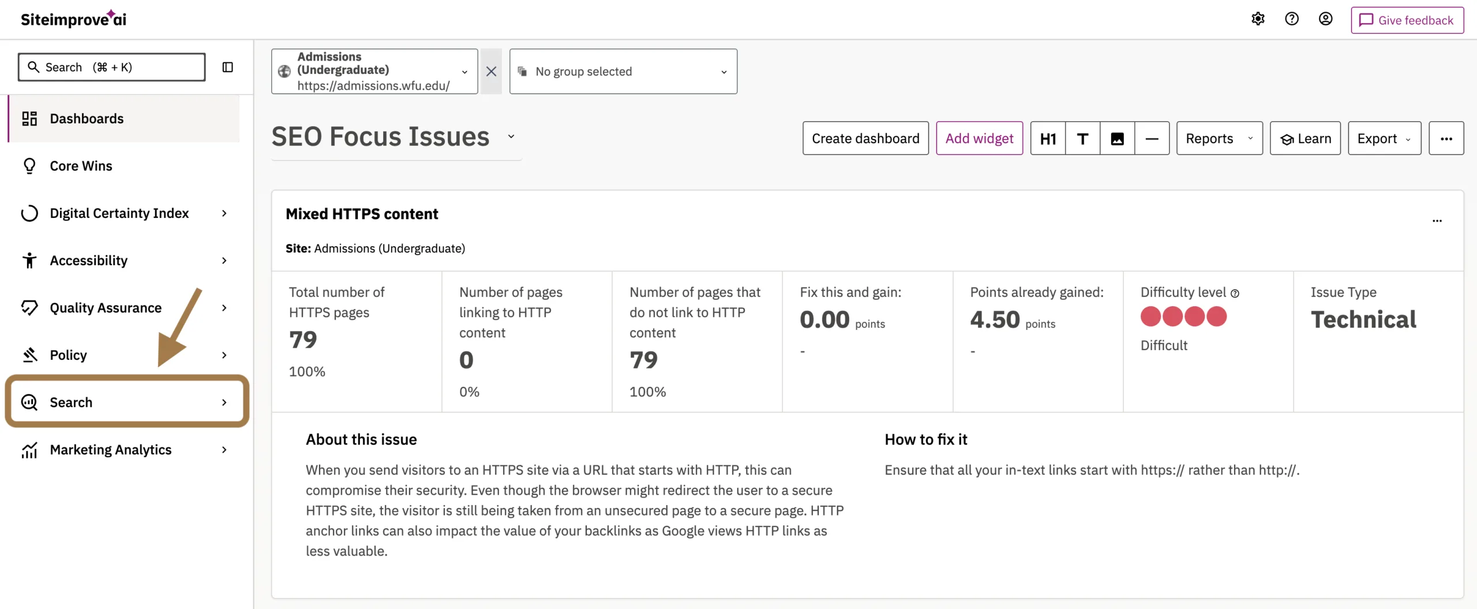Screen dimensions: 1477x609
Task: Click the Mixed HTTPS content widget title
Action: [x=362, y=214]
